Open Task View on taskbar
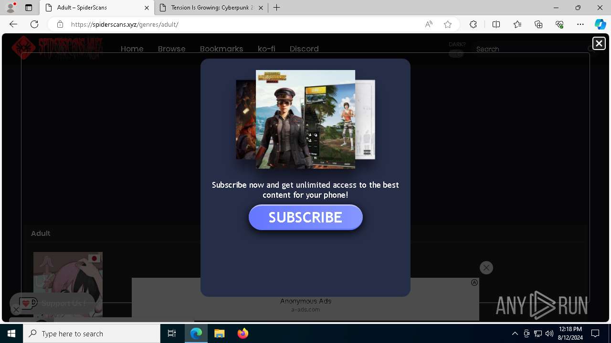611x343 pixels. click(x=172, y=333)
